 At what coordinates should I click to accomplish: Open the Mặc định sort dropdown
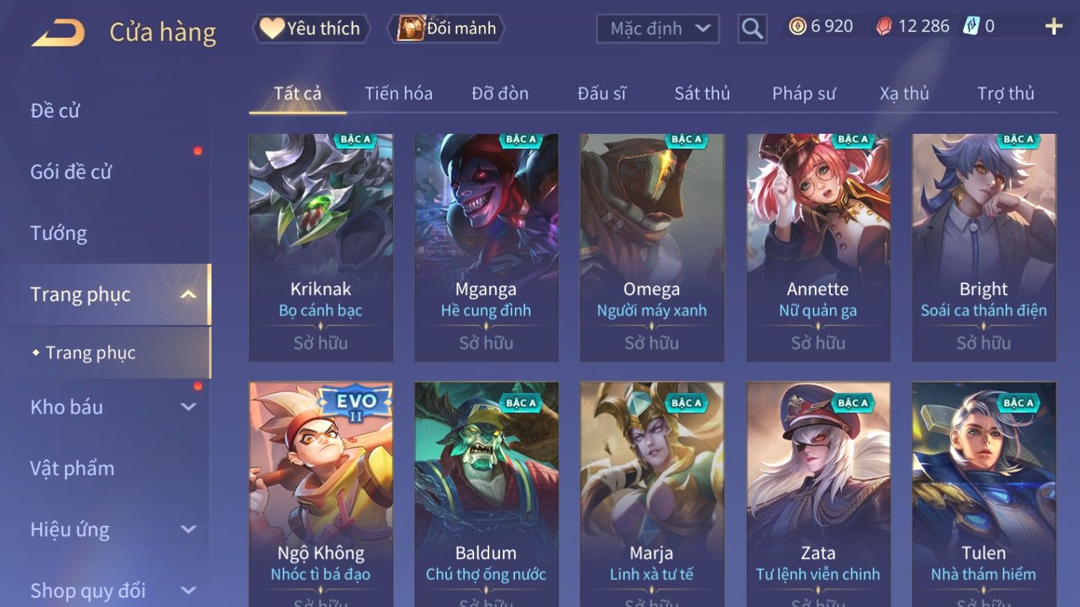(x=657, y=29)
